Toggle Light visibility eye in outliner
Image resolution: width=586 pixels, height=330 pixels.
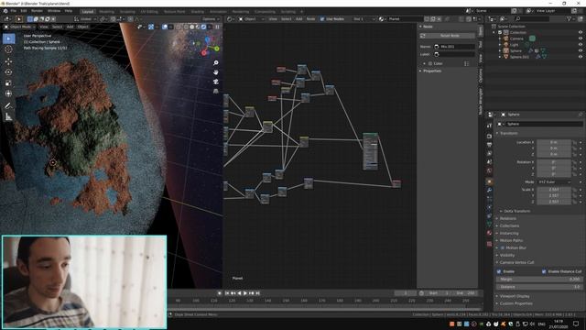[x=581, y=45]
